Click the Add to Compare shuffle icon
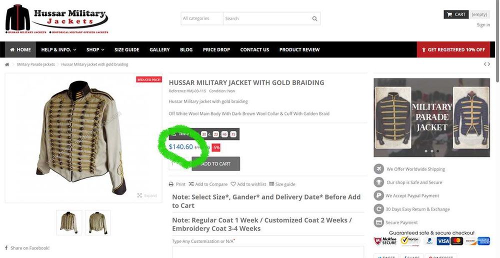Screen dimensions: 500x258 pyautogui.click(x=191, y=184)
